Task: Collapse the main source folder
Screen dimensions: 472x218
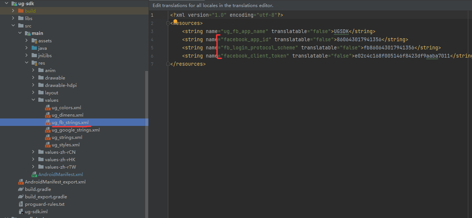Action: 20,33
